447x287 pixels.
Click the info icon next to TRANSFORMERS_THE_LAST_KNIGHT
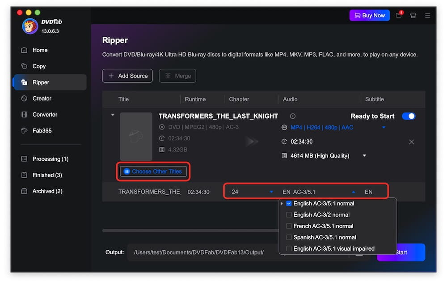(292, 116)
